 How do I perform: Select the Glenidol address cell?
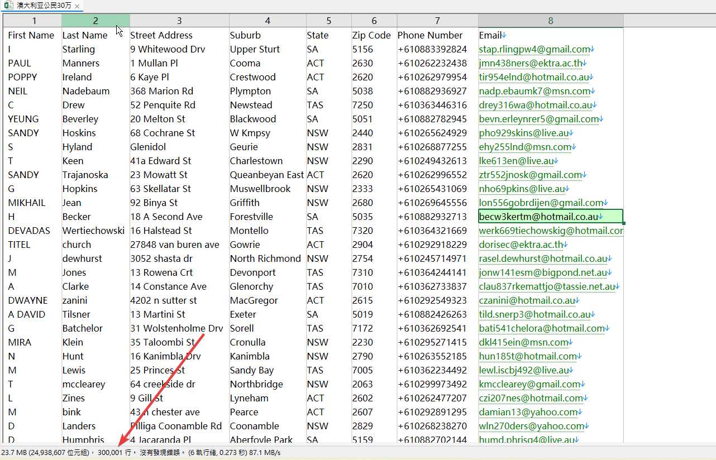[179, 147]
